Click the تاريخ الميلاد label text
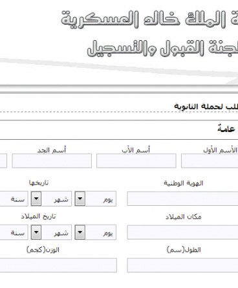The height and width of the screenshot is (288, 238). tap(38, 216)
